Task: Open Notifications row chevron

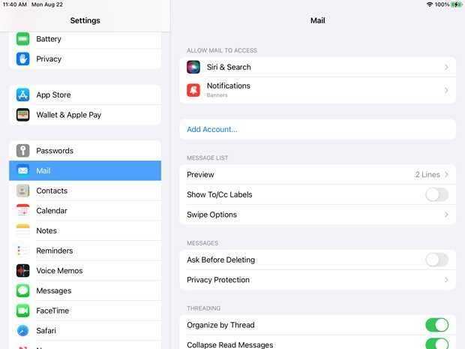Action: click(446, 90)
